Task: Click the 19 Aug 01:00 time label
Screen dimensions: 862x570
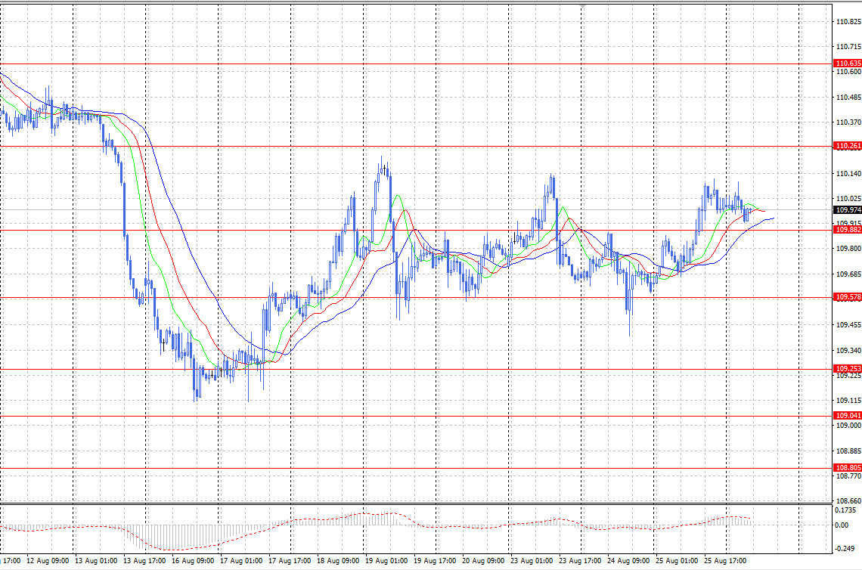Action: pyautogui.click(x=386, y=561)
